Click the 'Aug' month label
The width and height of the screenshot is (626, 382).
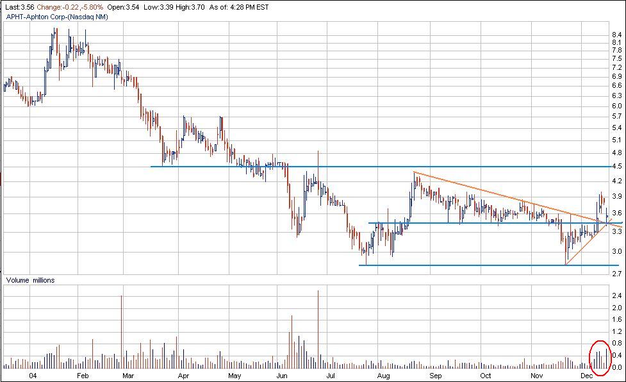383,376
